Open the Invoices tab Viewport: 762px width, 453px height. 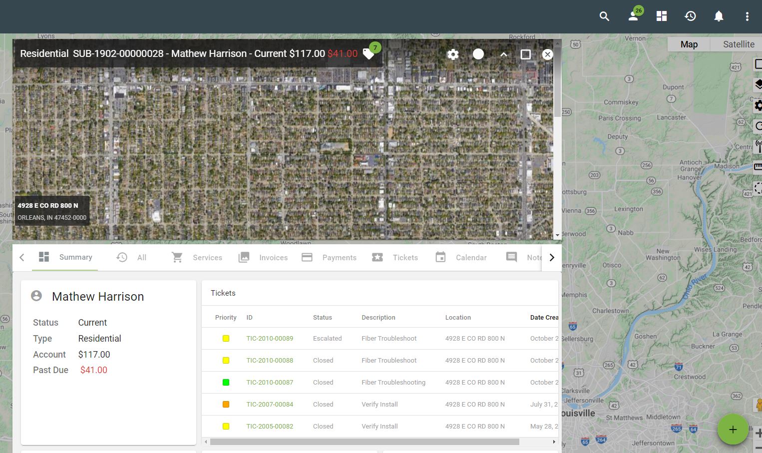click(x=263, y=258)
